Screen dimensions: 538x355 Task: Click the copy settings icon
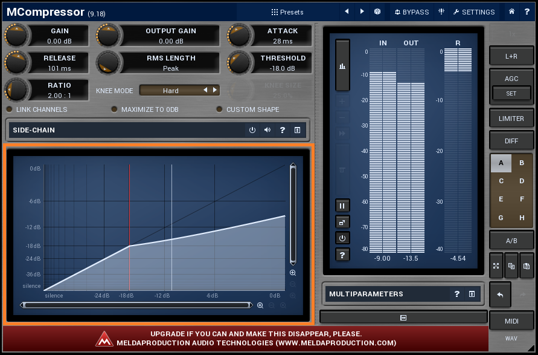pyautogui.click(x=511, y=266)
